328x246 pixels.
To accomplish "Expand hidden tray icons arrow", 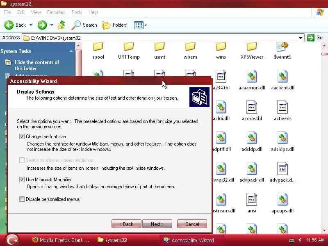I will tap(300, 240).
